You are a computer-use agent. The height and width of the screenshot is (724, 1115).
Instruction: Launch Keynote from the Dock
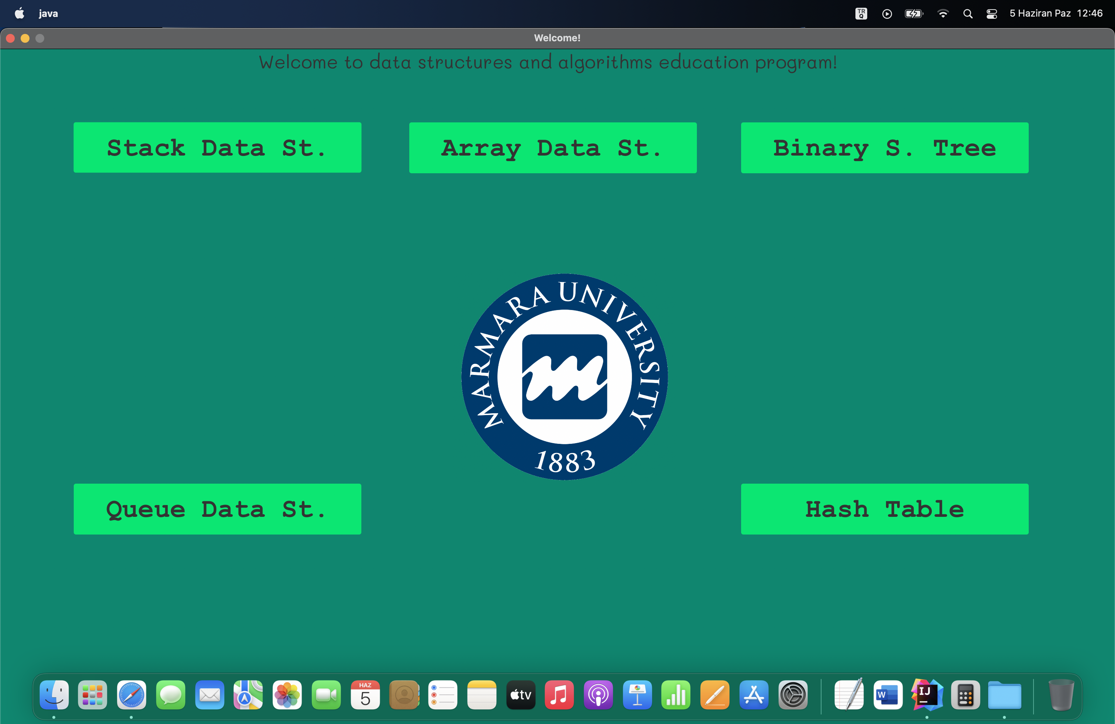(x=637, y=695)
